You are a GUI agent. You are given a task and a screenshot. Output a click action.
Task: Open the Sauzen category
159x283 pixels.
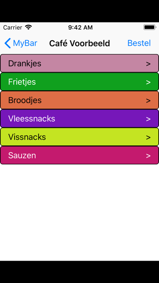79,155
